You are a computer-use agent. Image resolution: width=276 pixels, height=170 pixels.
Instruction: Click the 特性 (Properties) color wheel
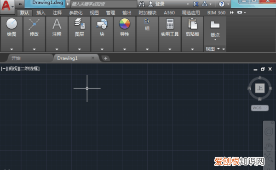pos(125,24)
